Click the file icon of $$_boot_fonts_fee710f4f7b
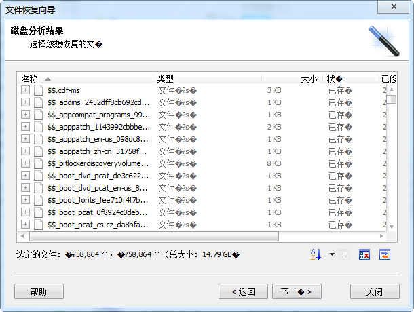Screen dimensions: 414x312 click(39, 200)
